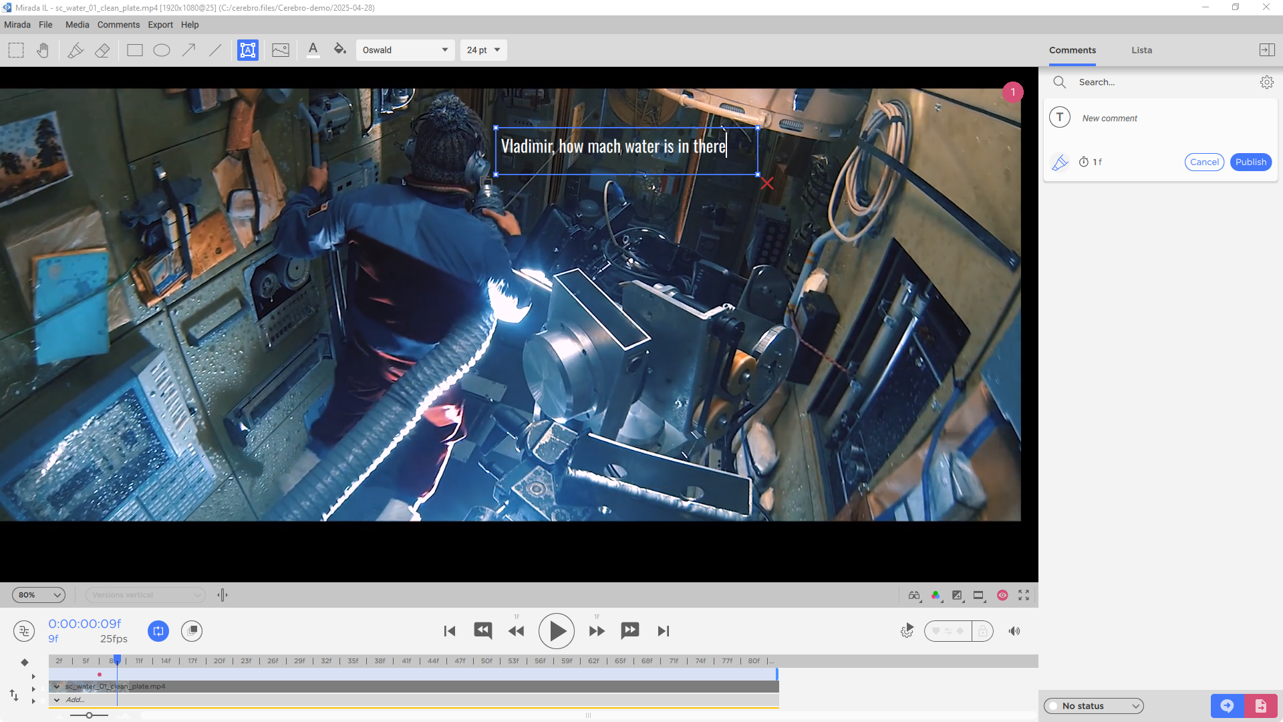Select the hand pan tool
The image size is (1283, 722).
coord(42,49)
